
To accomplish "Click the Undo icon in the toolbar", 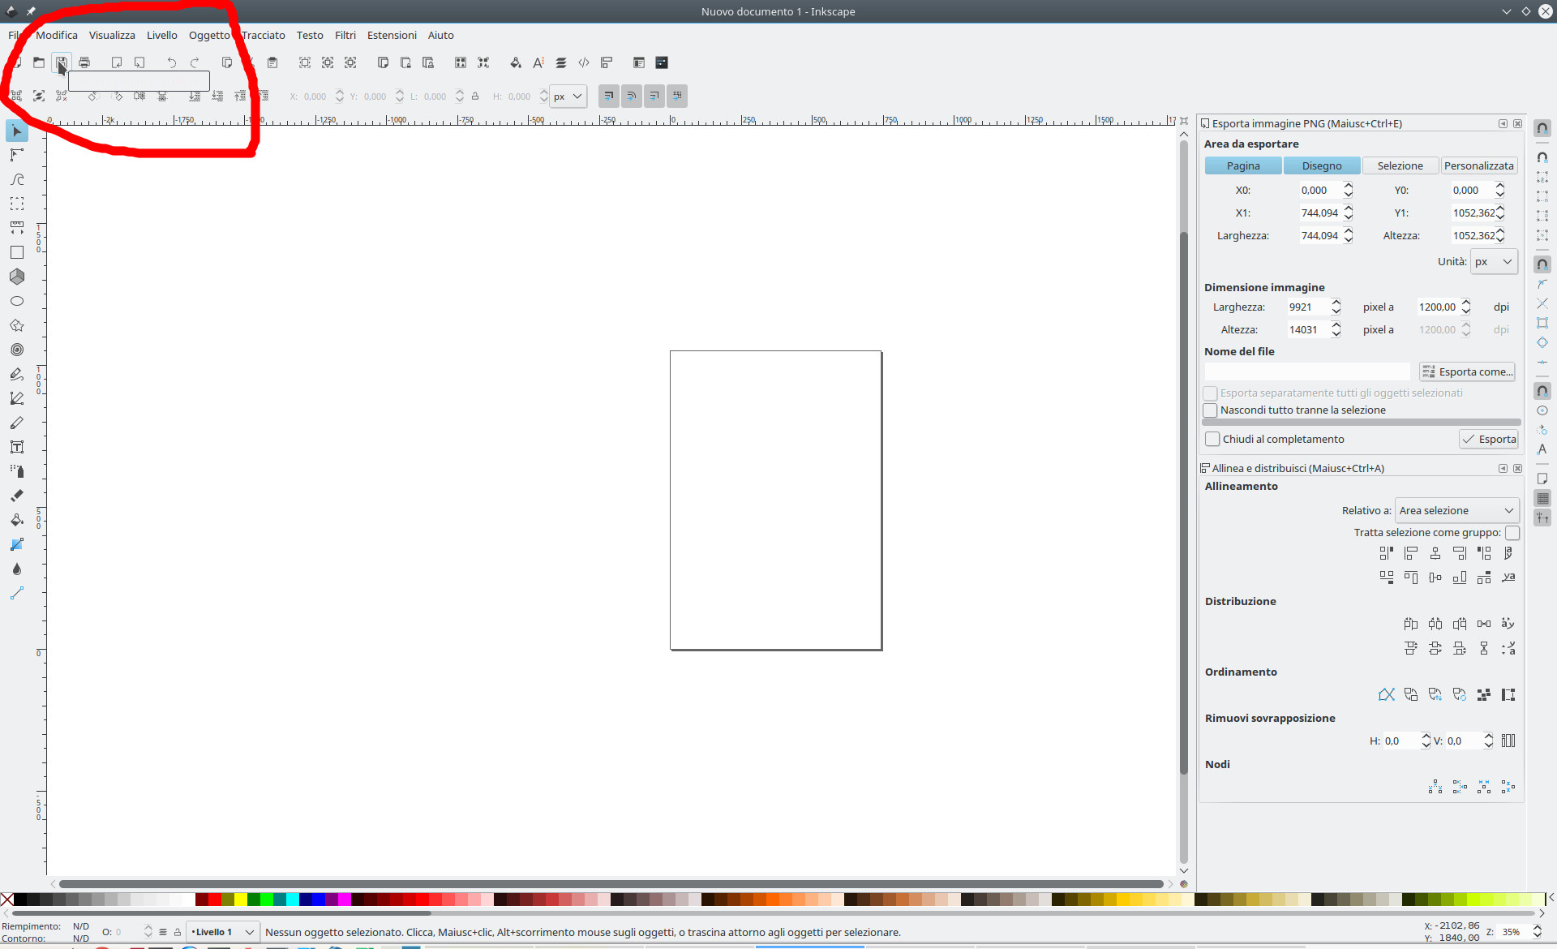I will coord(171,62).
